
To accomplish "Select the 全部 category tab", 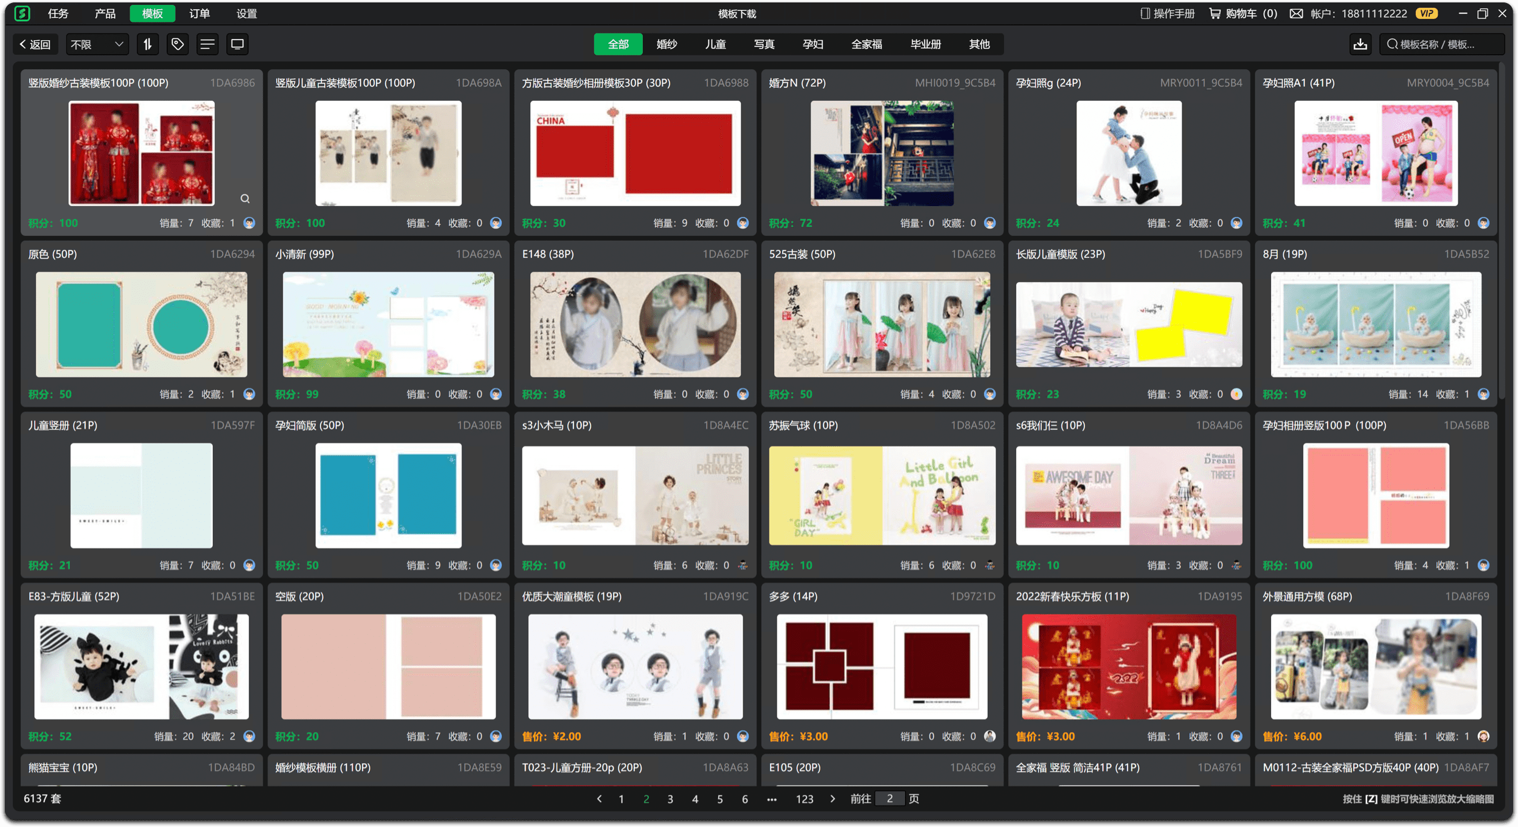I will pos(618,44).
